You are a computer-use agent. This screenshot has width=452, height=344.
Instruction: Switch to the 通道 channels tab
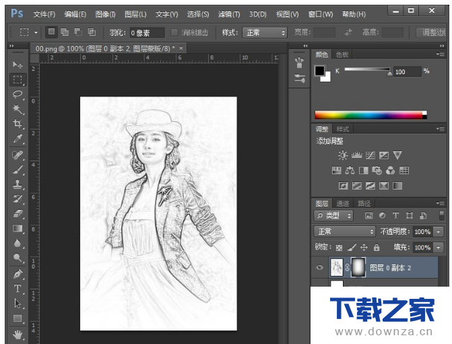(x=342, y=204)
